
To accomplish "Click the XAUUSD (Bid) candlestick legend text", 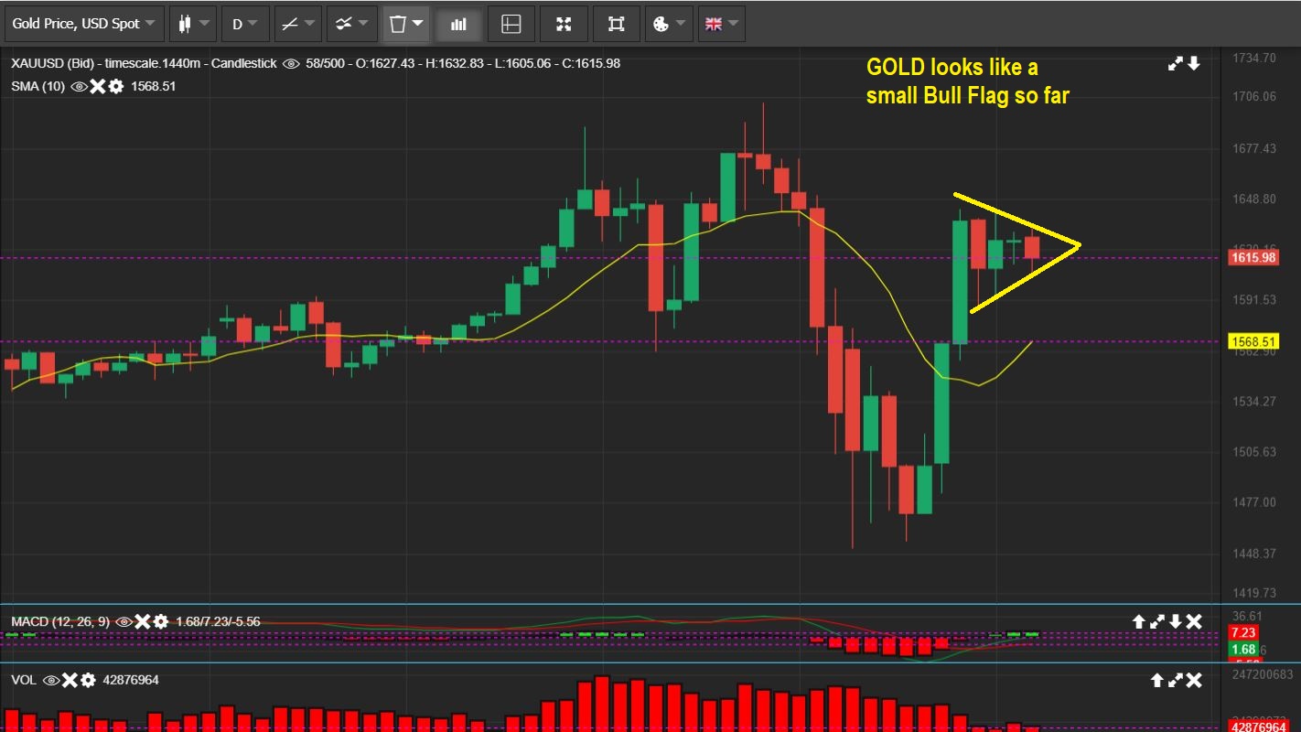I will click(143, 63).
